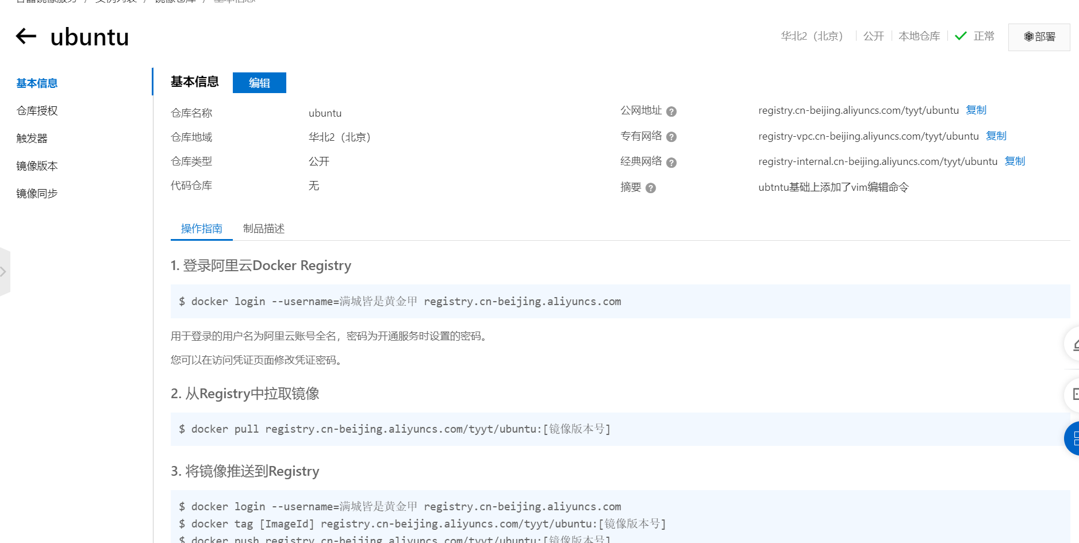This screenshot has width=1079, height=543.
Task: Click 本地仓库 in the top status bar
Action: [919, 36]
